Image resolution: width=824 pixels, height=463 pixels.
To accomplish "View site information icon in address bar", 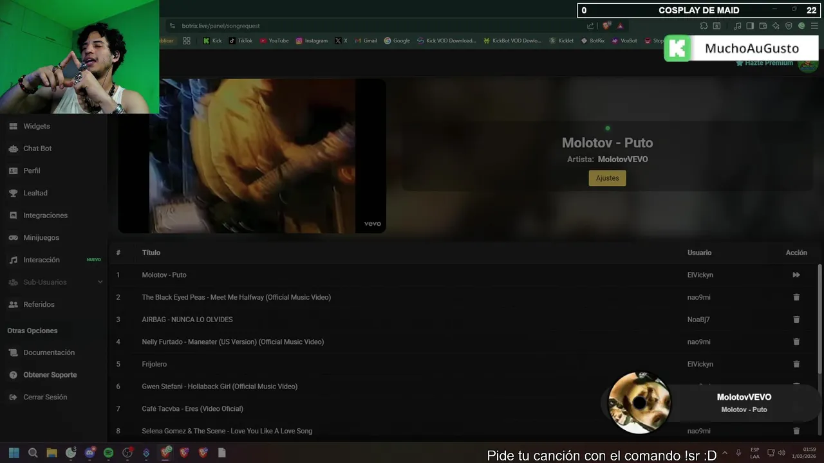I will click(x=172, y=26).
